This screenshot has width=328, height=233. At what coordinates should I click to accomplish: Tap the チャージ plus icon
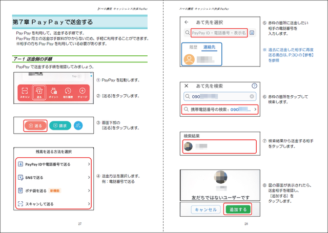tap(82, 93)
